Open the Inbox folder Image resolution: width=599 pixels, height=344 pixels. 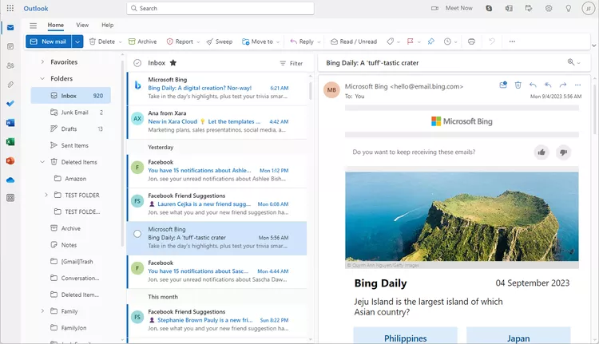coord(70,96)
